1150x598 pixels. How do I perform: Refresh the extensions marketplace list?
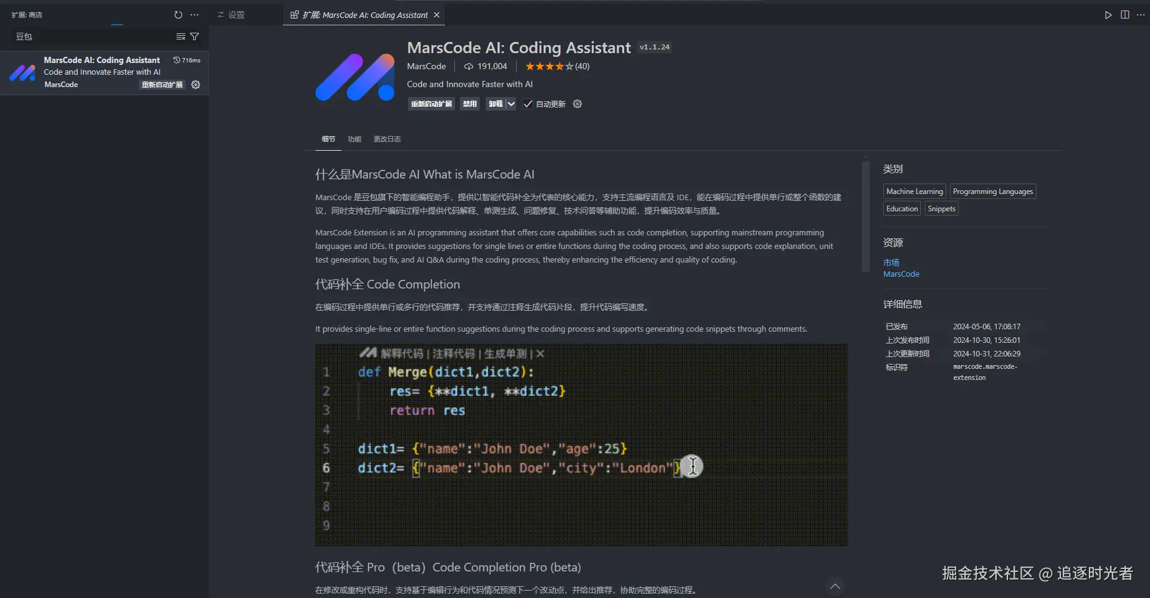point(178,15)
